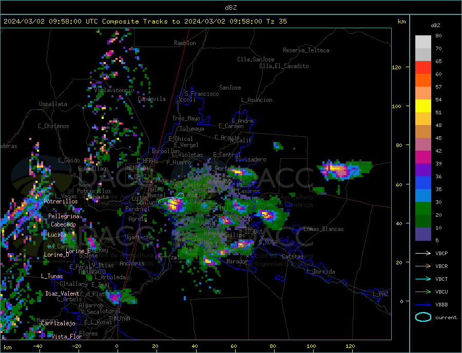Click the 'G_CRUZ' boxed label
462x353 pixels.
coord(137,176)
